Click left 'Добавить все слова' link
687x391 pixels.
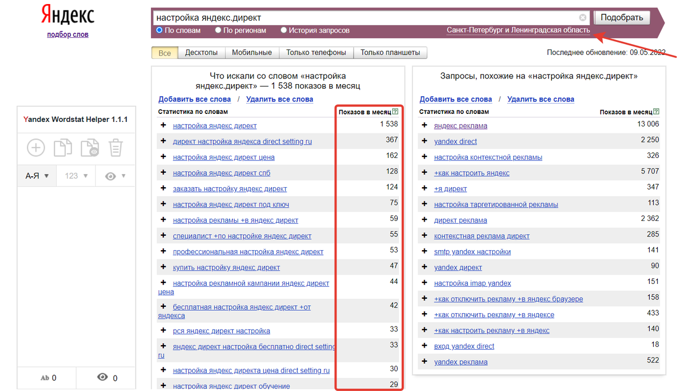[195, 99]
